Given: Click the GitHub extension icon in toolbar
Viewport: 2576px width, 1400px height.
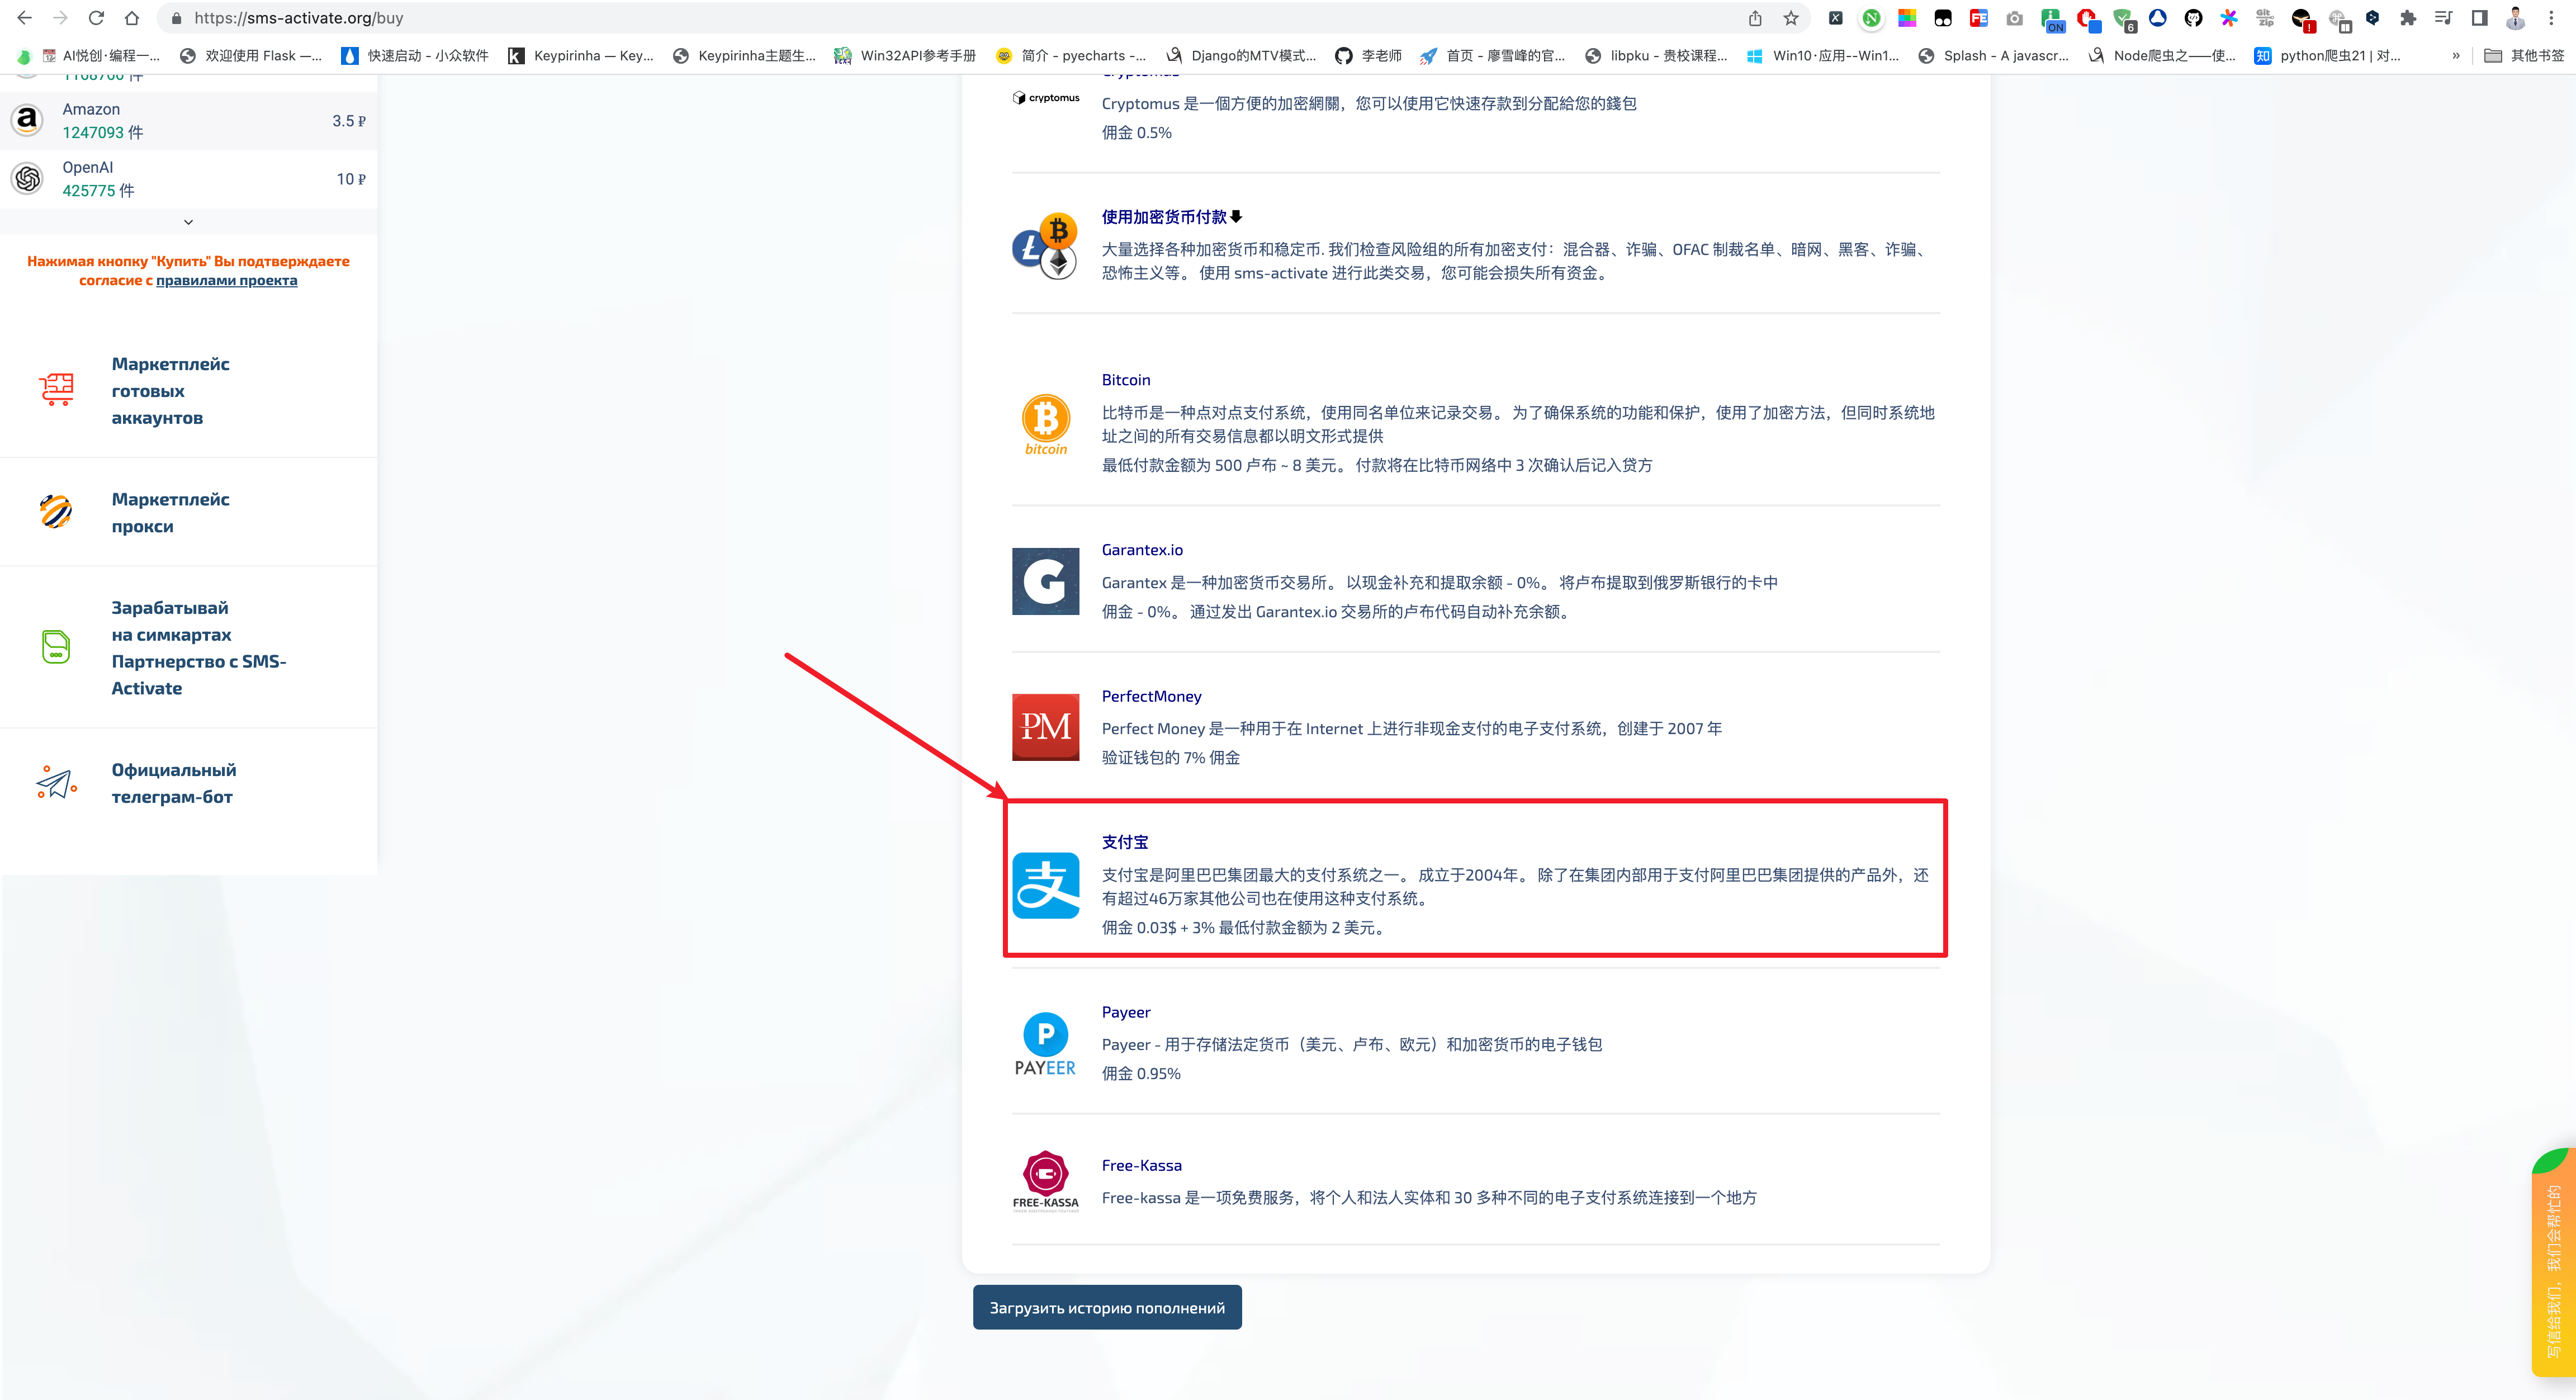Looking at the screenshot, I should click(2193, 18).
